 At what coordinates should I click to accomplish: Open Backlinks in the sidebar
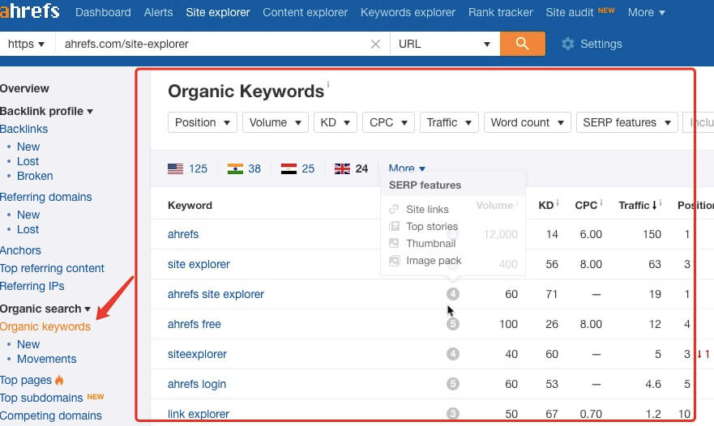[24, 129]
